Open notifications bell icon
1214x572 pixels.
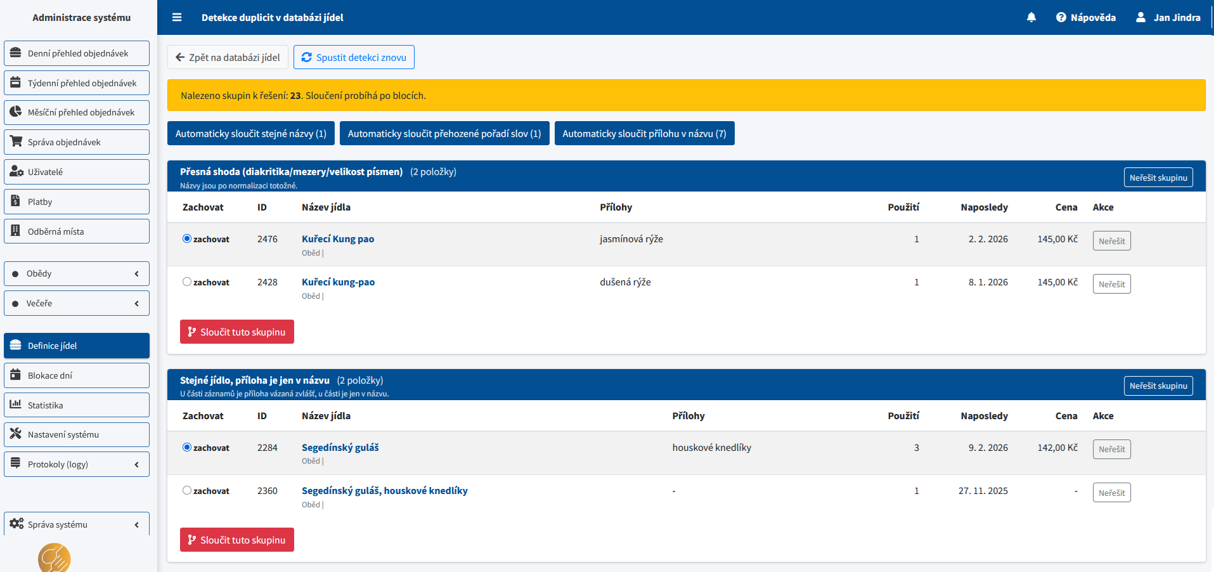pos(1031,17)
